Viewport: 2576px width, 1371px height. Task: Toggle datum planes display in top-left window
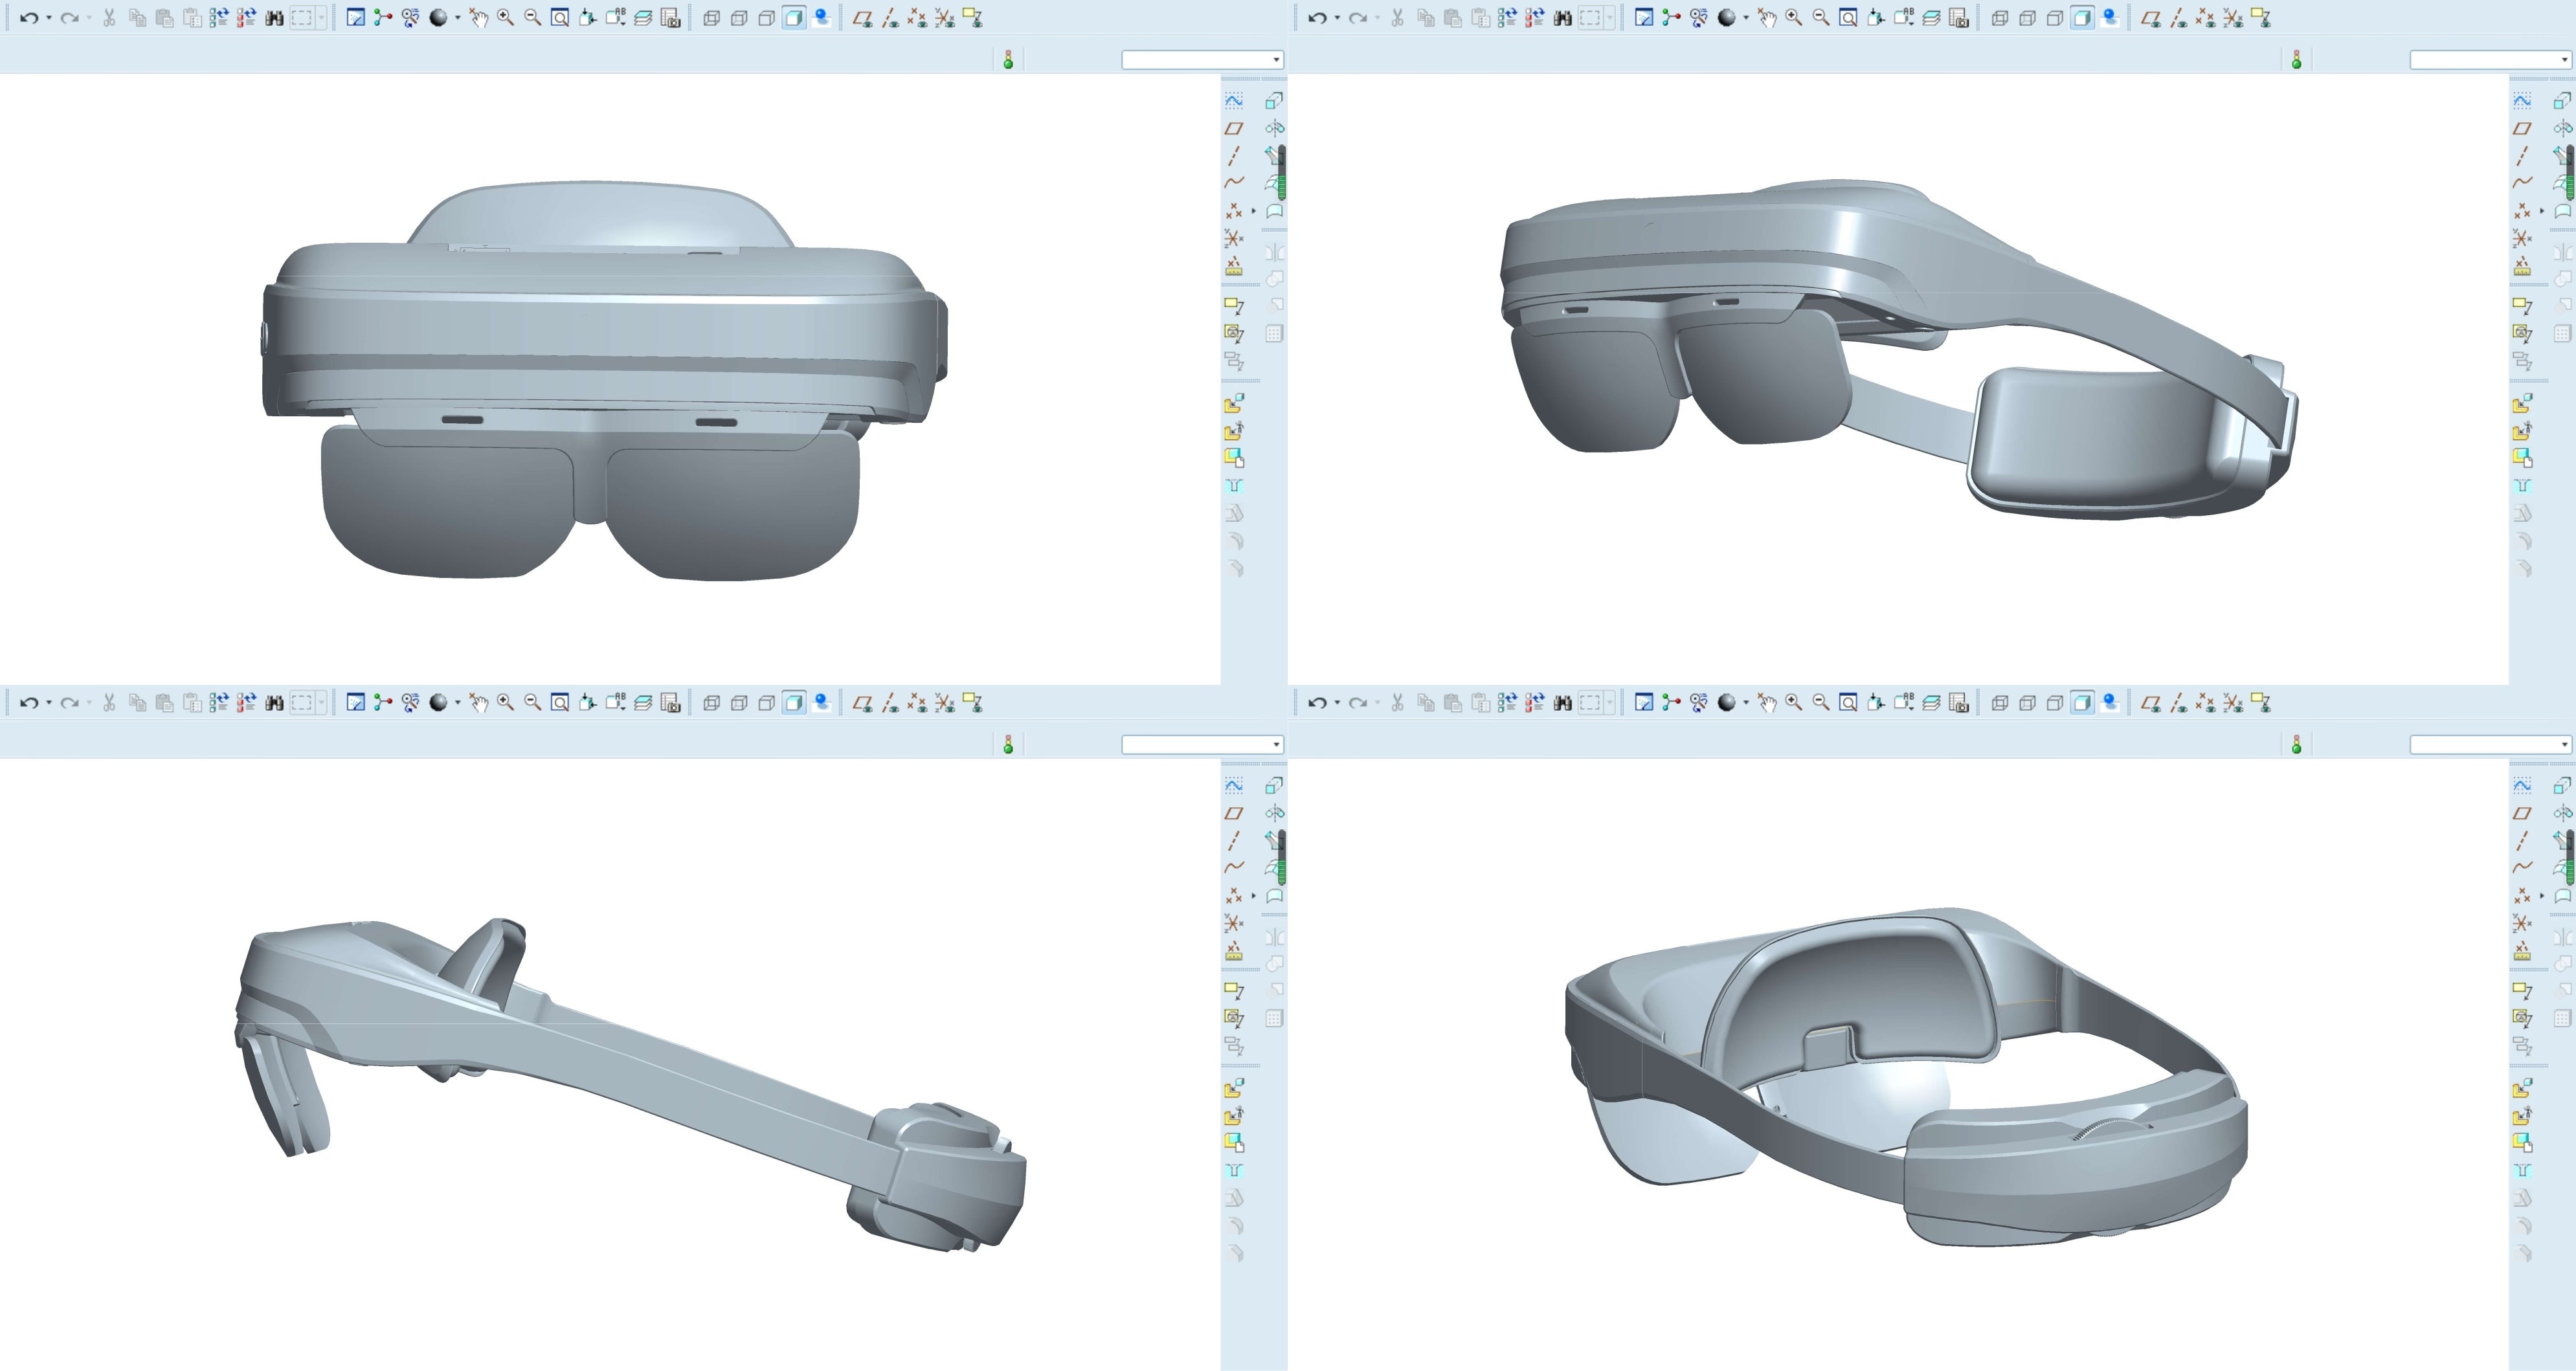coord(862,18)
